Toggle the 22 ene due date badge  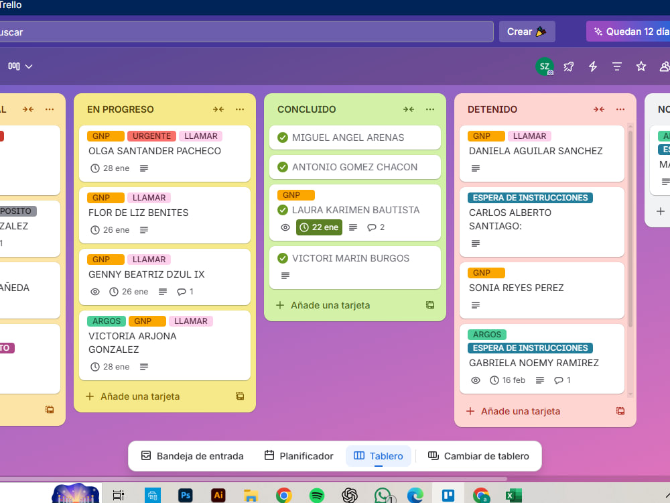pos(319,227)
